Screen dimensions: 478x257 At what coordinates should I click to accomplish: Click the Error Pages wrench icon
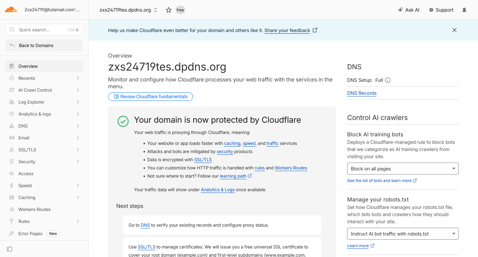pyautogui.click(x=12, y=233)
